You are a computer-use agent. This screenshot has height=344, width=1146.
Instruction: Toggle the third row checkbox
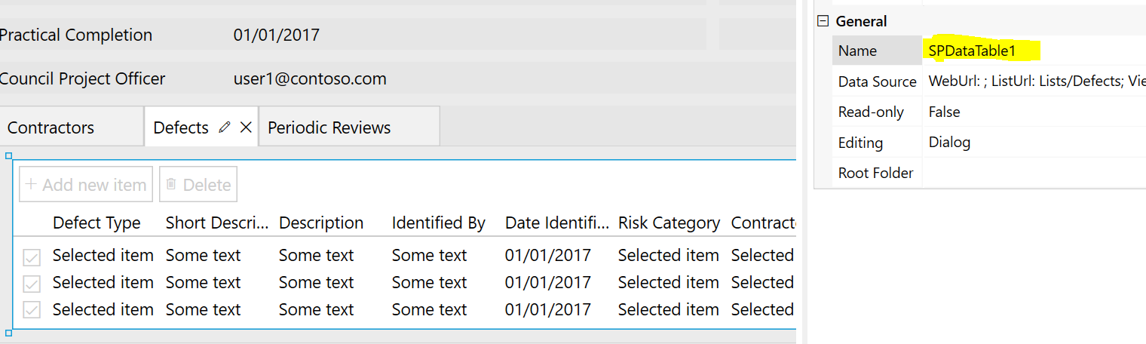pyautogui.click(x=32, y=311)
